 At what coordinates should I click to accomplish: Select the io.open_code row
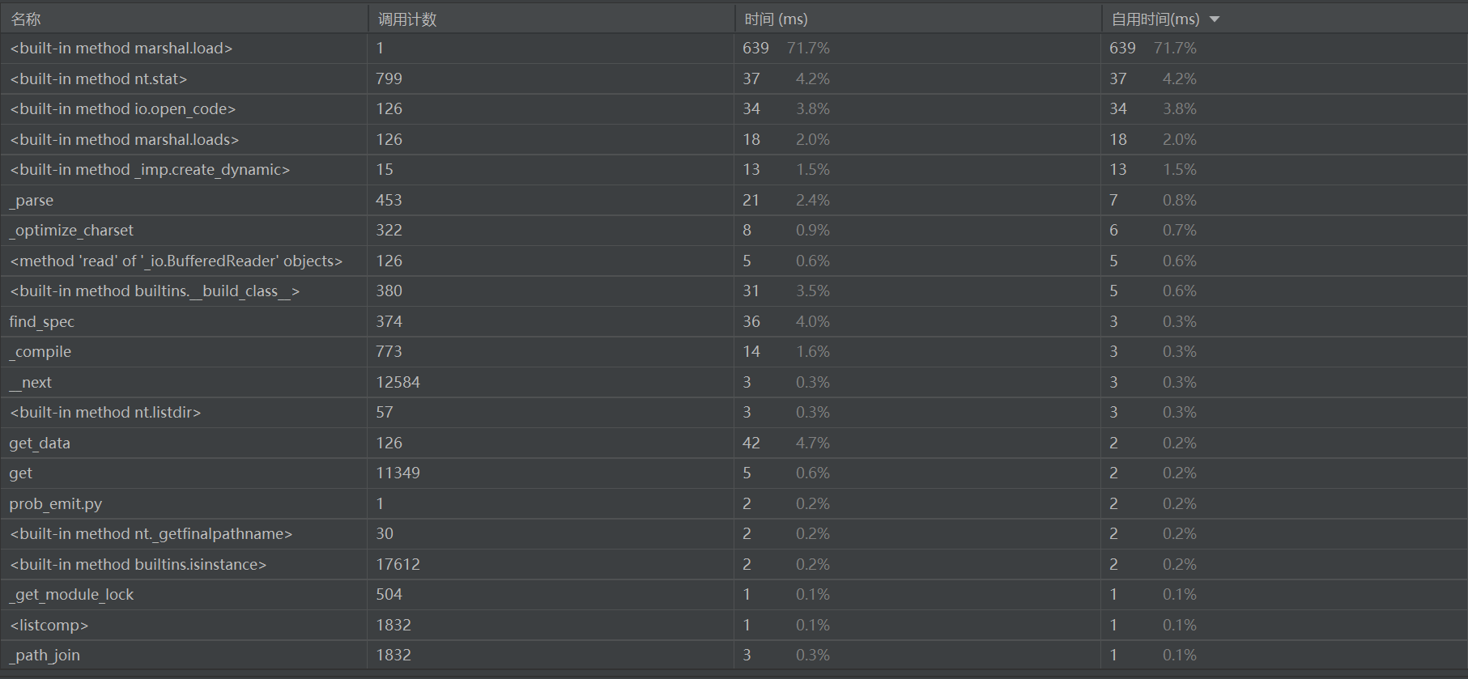point(734,109)
